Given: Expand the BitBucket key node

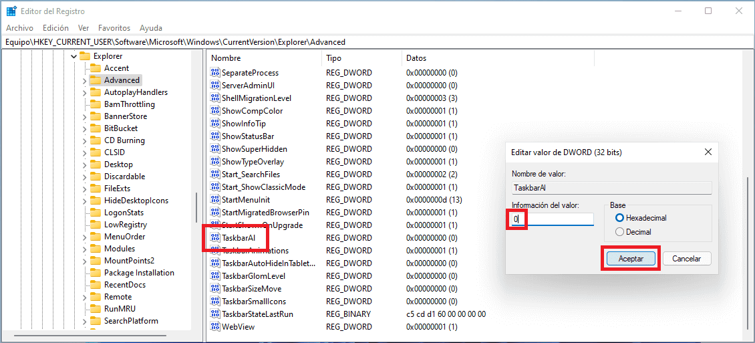Looking at the screenshot, I should (84, 128).
